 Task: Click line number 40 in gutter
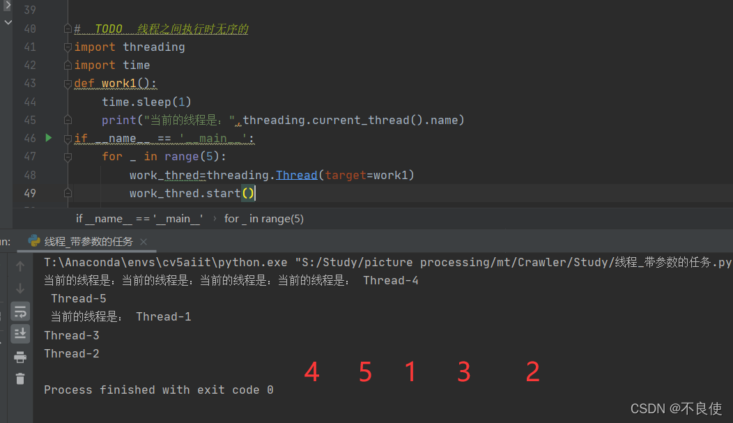click(x=30, y=29)
